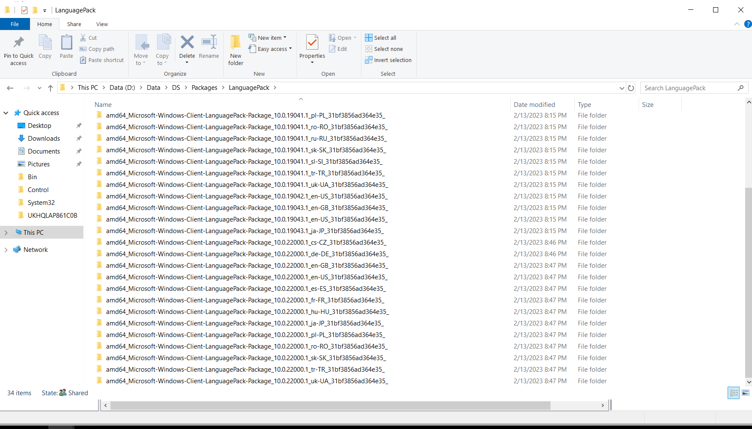
Task: Open the Move to menu
Action: [x=141, y=50]
